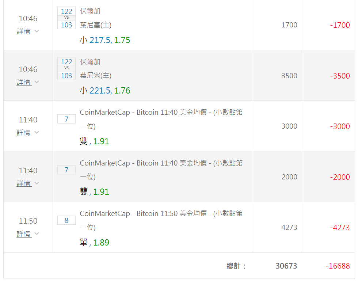Click the Bitcoin 11:50 美金均價 title
This screenshot has height=281, width=362.
tap(161, 220)
